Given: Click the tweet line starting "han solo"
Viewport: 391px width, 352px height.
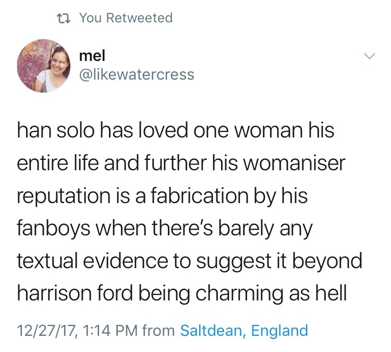Looking at the screenshot, I should pyautogui.click(x=175, y=131).
